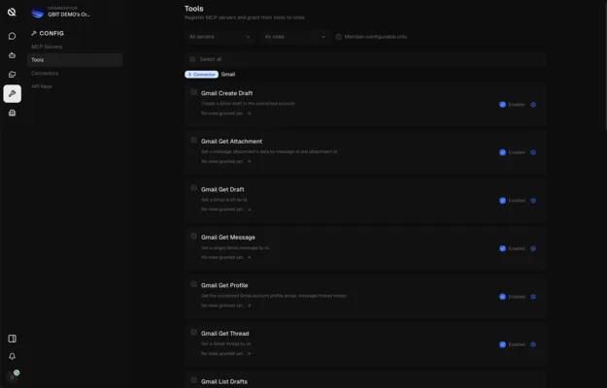Image resolution: width=607 pixels, height=388 pixels.
Task: Toggle the sidebar panel layout icon
Action: (12, 339)
